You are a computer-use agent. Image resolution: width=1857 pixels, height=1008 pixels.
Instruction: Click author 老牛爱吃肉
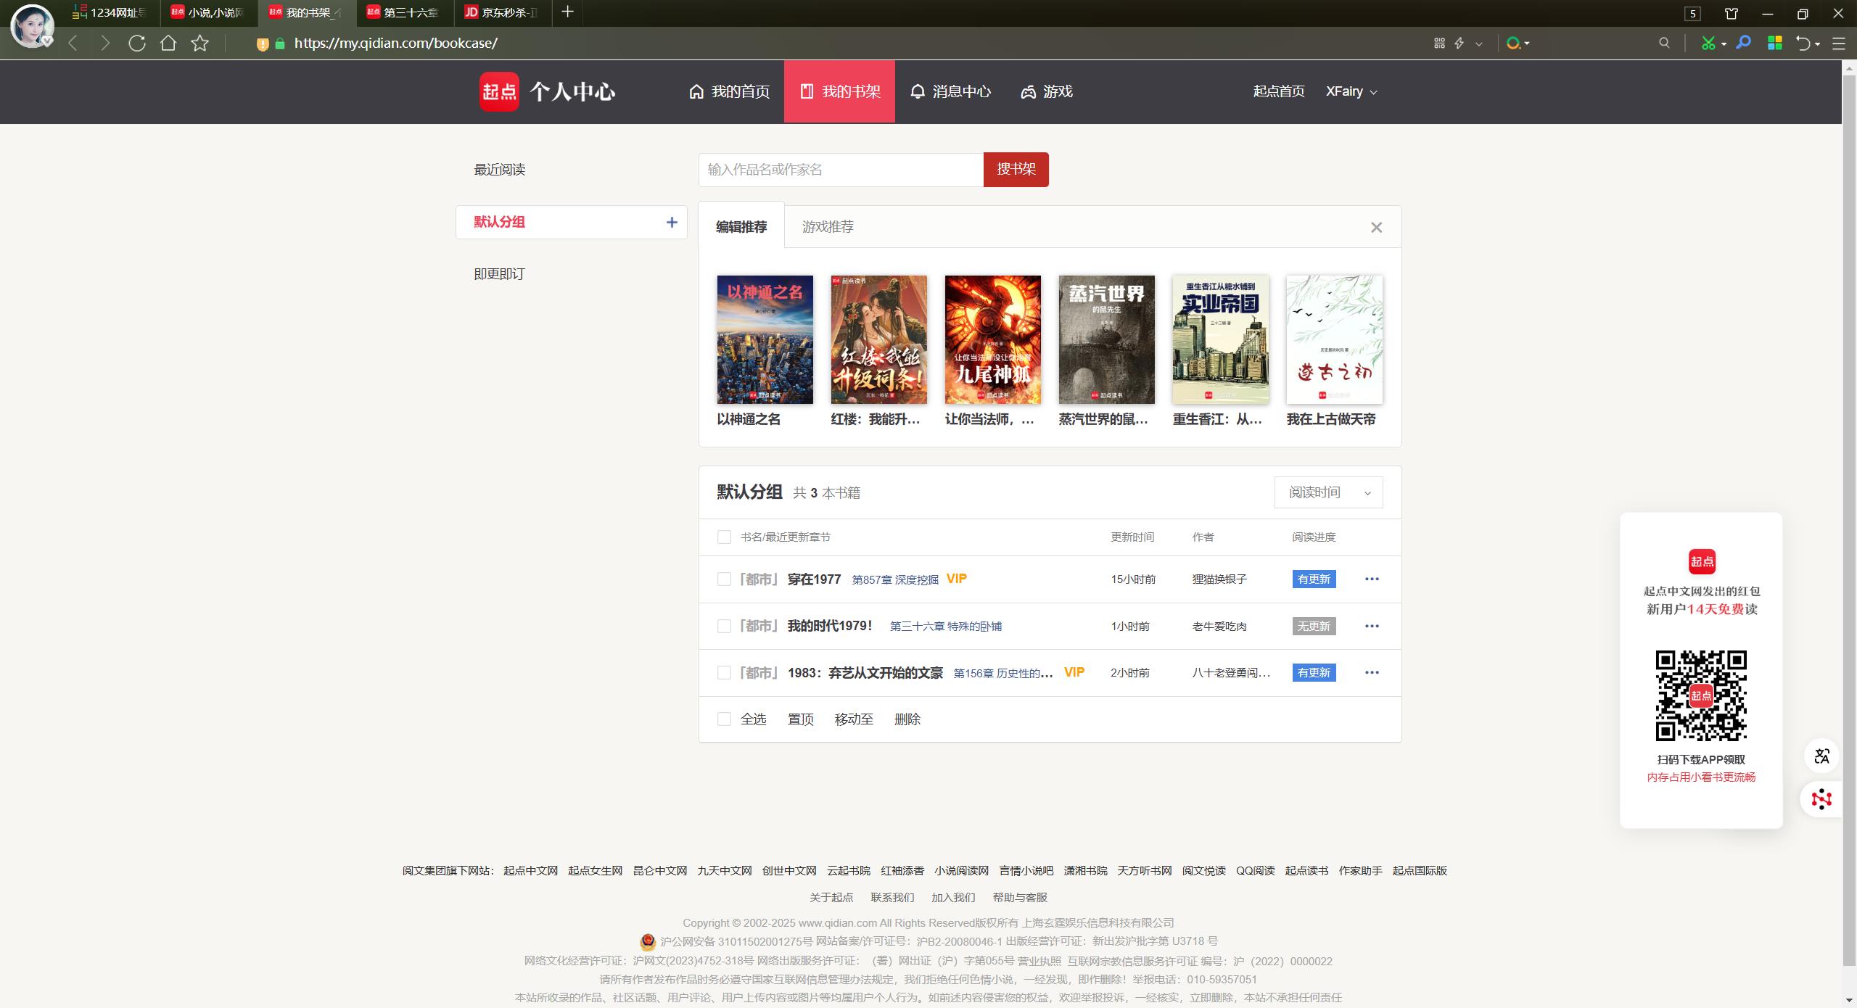click(1219, 627)
